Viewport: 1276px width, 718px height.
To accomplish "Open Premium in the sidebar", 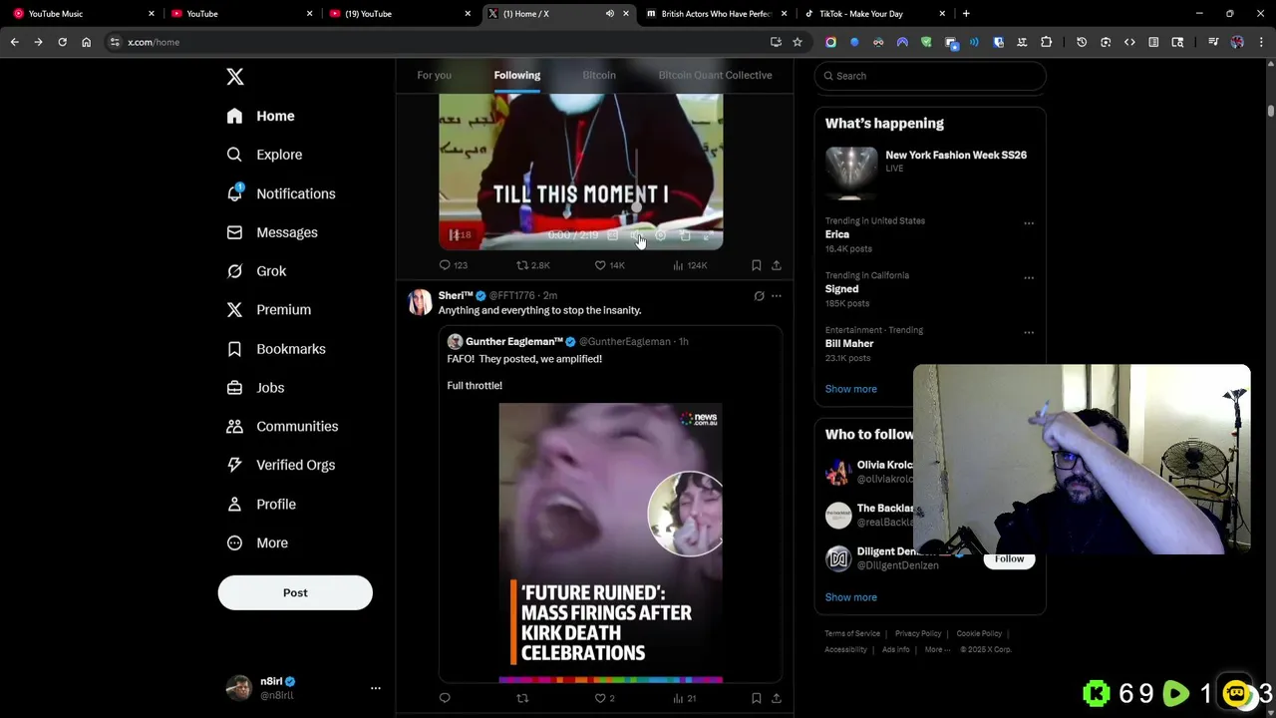I will 268,310.
